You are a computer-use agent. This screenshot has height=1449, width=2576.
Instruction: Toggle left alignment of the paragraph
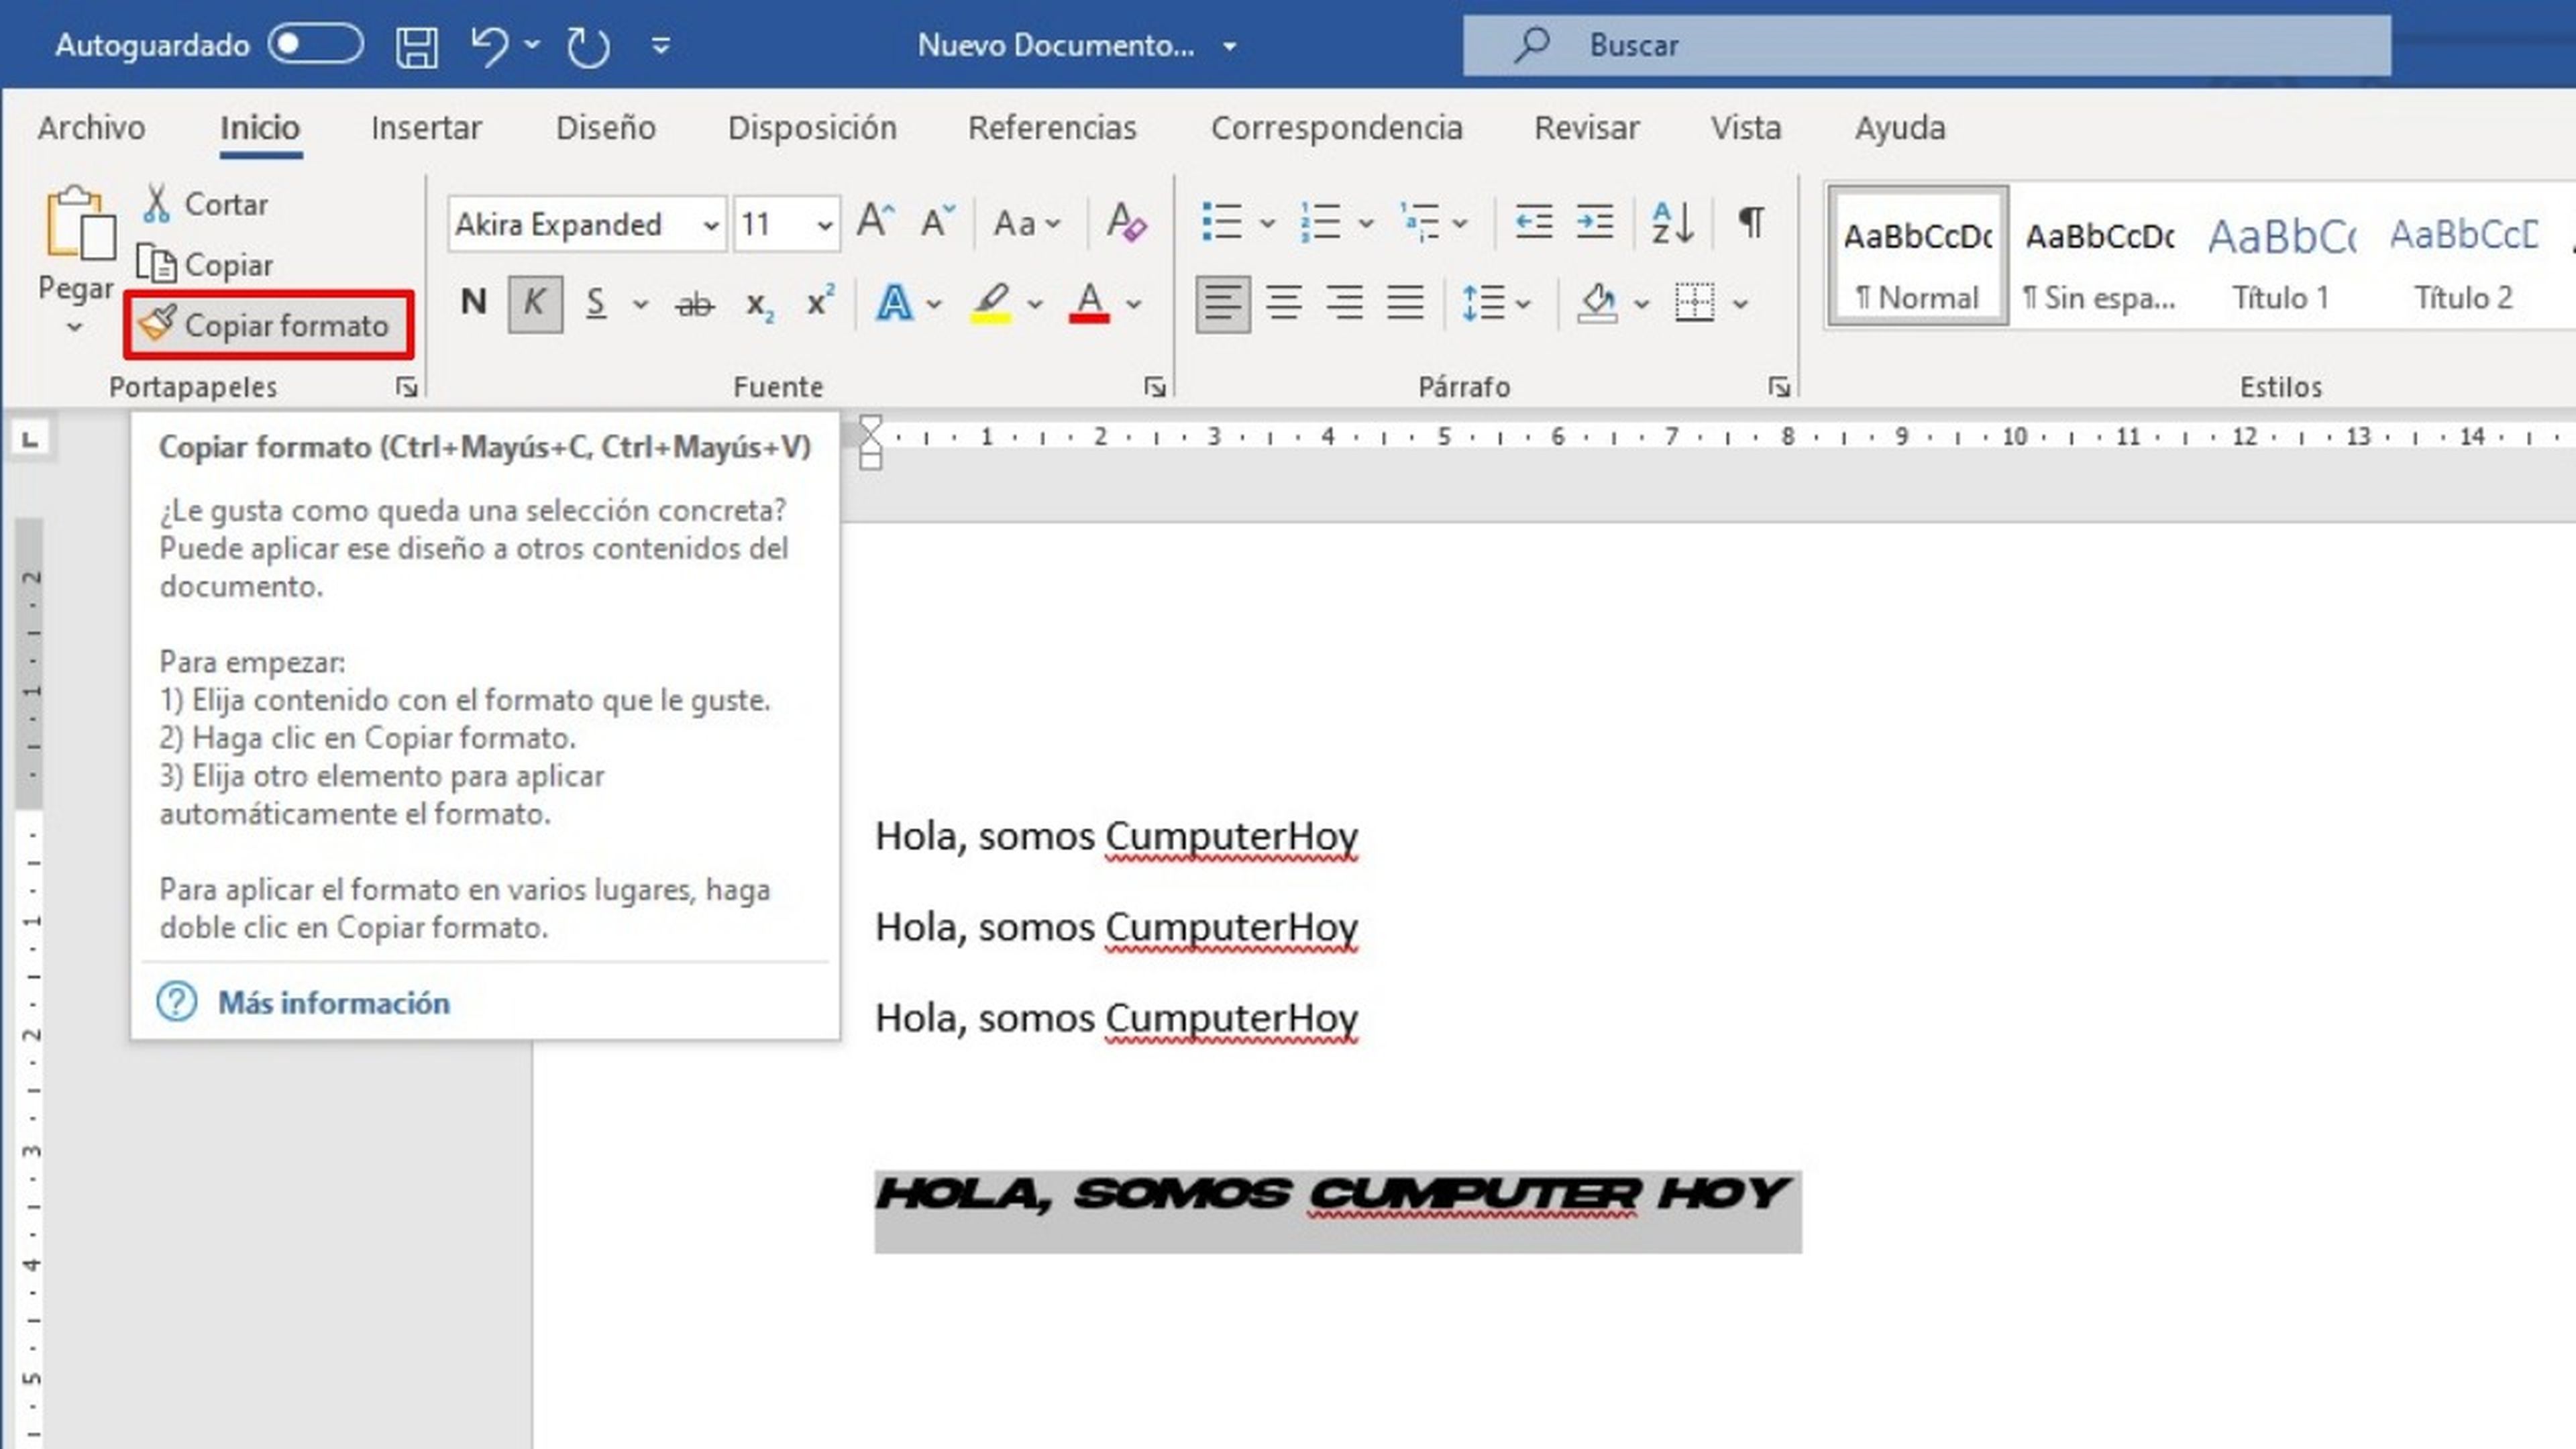pyautogui.click(x=1223, y=303)
